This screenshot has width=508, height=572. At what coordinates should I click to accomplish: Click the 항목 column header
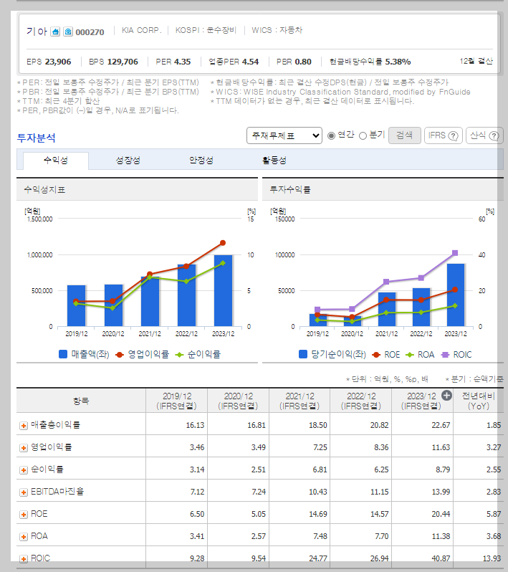point(81,401)
